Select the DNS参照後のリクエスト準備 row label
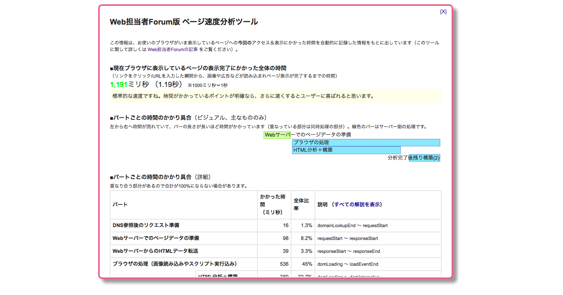 tap(146, 226)
